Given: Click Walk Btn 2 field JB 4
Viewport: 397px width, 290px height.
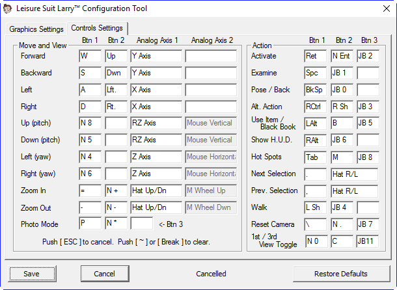Looking at the screenshot, I should (x=342, y=207).
